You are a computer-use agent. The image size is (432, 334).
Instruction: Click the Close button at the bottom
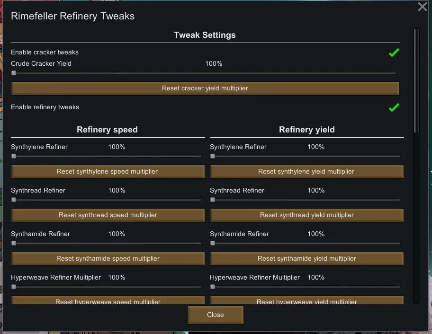click(216, 315)
